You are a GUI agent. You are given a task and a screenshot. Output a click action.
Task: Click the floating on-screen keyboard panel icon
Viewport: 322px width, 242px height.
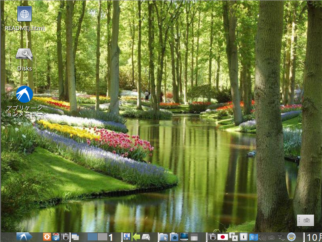coord(305,220)
